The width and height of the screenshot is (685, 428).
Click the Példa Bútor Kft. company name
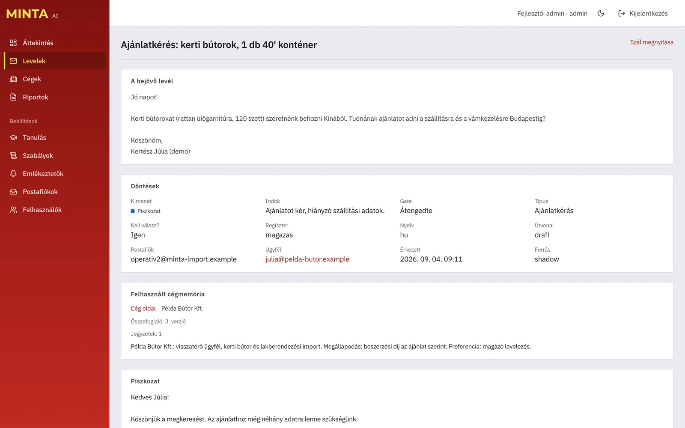tap(182, 308)
